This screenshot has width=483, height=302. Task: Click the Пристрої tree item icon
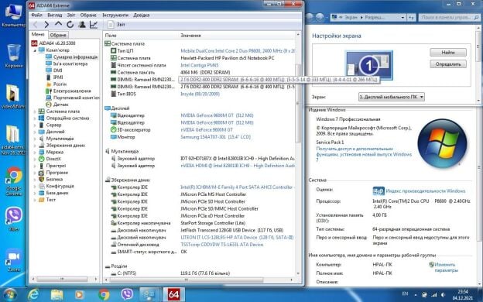[x=42, y=166]
